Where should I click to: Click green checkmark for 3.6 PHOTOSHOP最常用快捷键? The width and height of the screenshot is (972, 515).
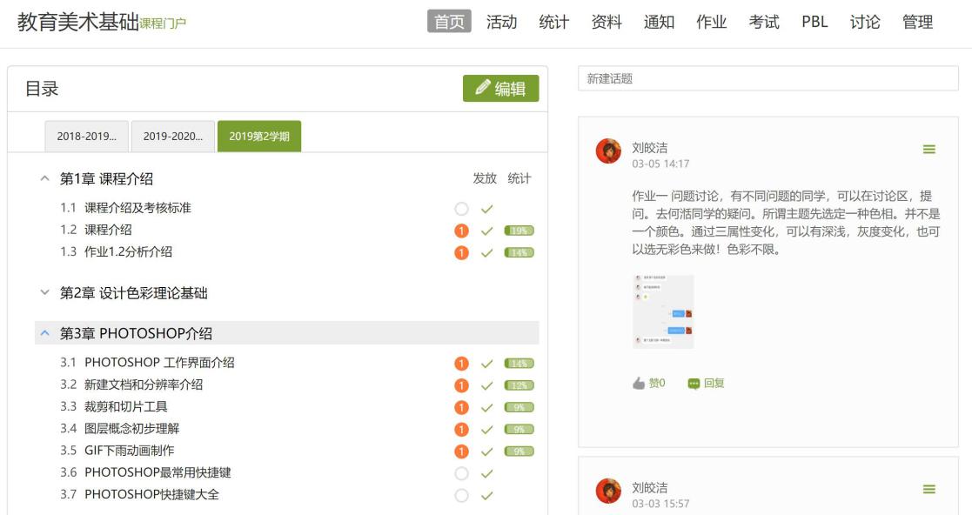click(487, 473)
